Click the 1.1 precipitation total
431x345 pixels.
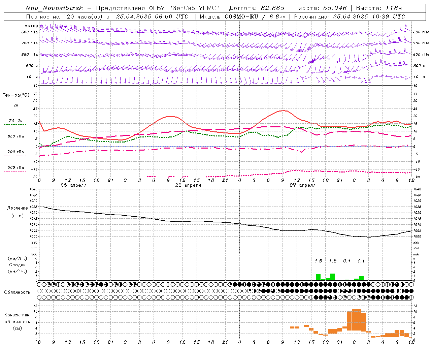(x=361, y=261)
